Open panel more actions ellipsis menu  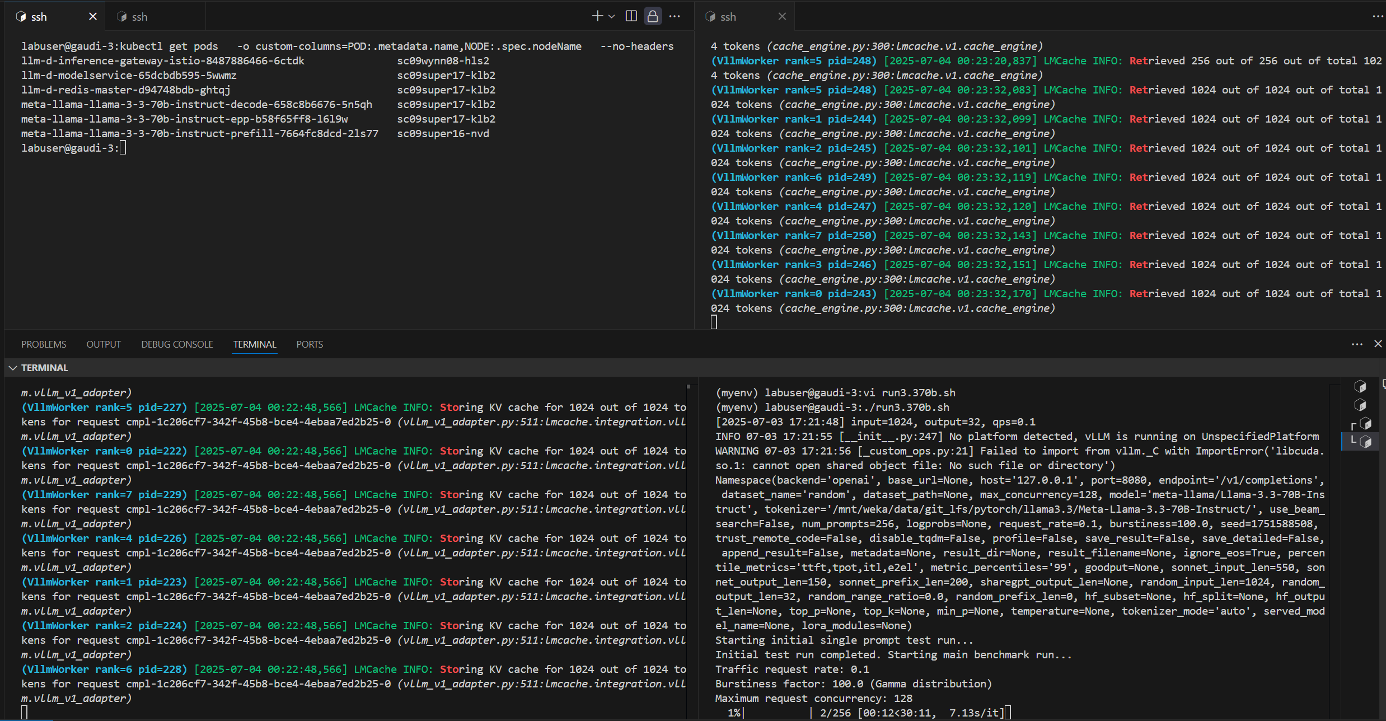coord(1357,344)
